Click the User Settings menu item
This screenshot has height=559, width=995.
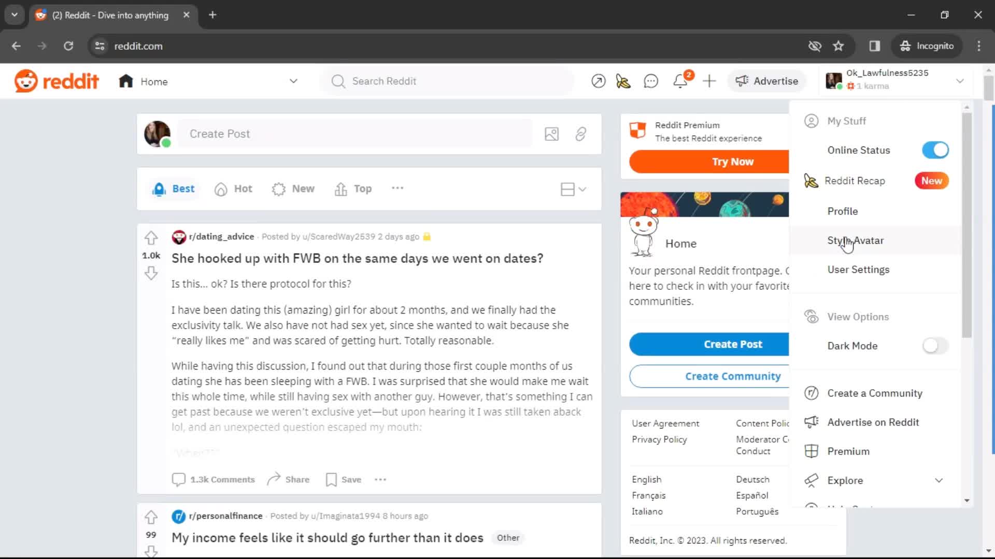(x=858, y=269)
